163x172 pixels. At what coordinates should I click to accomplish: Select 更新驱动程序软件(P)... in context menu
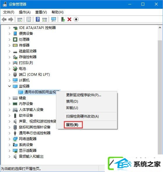pyautogui.click(x=84, y=95)
